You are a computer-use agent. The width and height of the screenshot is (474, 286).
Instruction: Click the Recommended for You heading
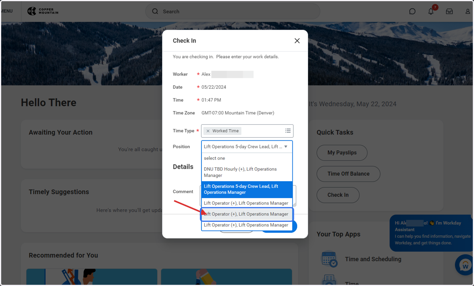point(63,255)
